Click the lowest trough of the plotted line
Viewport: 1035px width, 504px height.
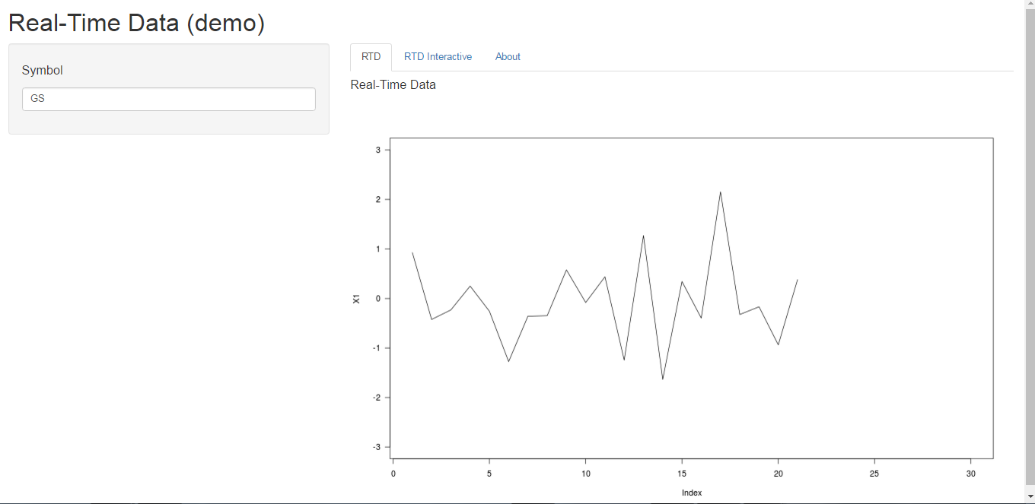[663, 379]
